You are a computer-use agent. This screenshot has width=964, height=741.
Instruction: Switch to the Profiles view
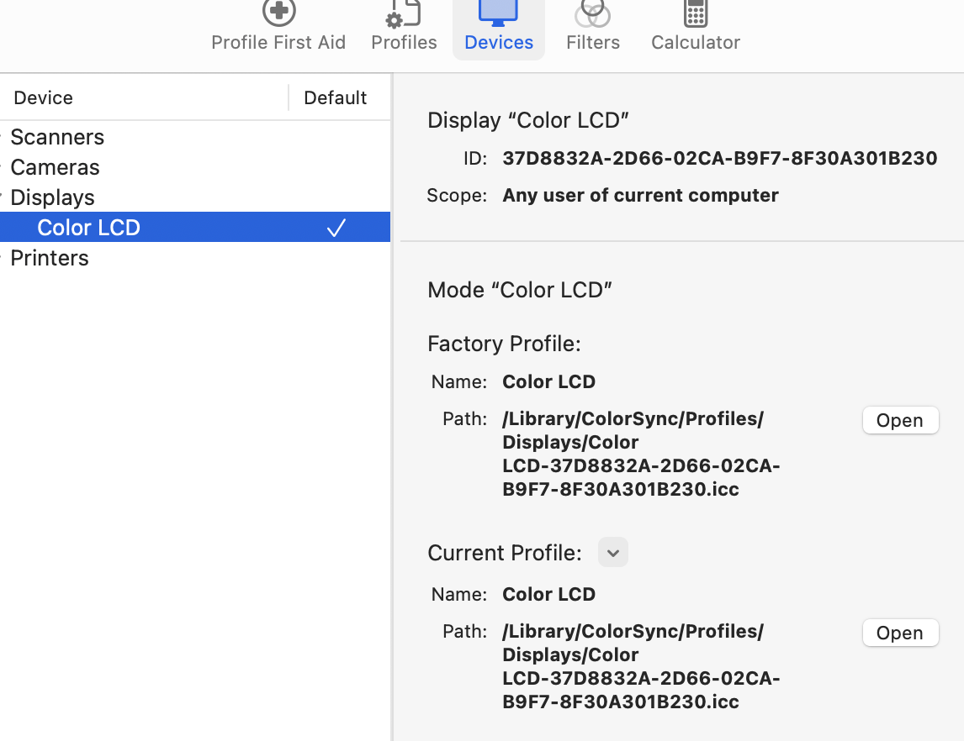403,25
